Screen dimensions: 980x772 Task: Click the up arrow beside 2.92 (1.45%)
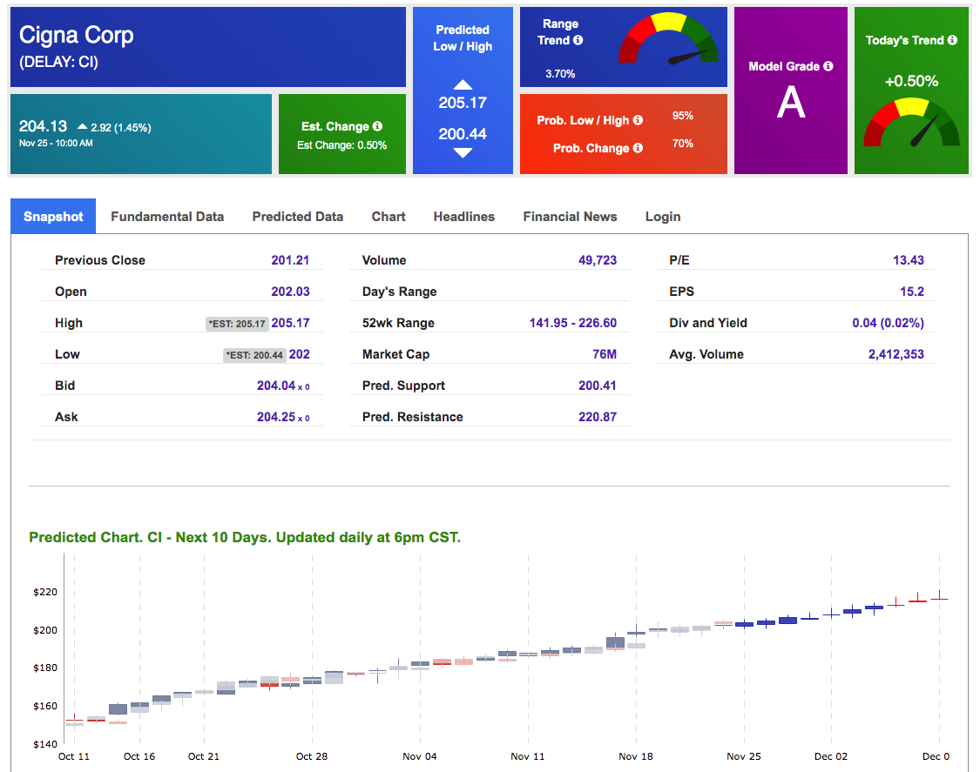(x=83, y=127)
